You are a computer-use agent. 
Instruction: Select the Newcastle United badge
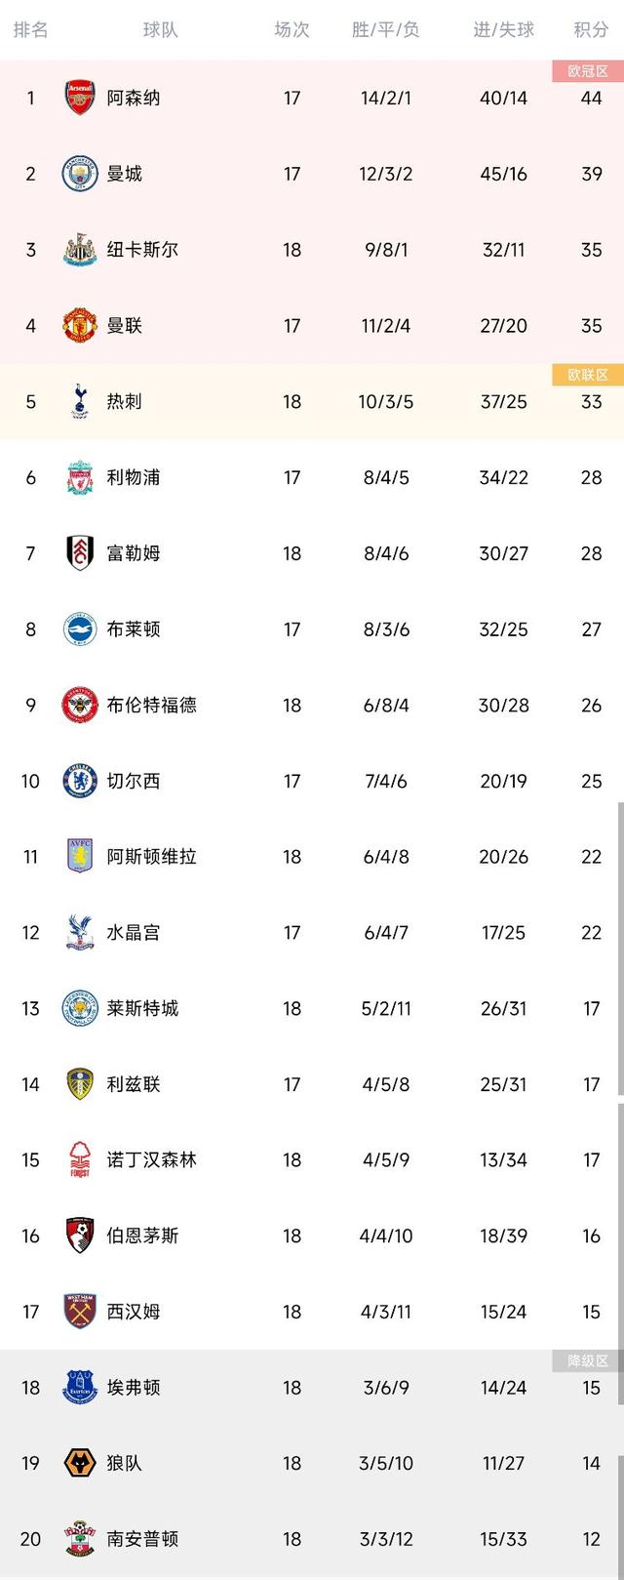(x=79, y=250)
